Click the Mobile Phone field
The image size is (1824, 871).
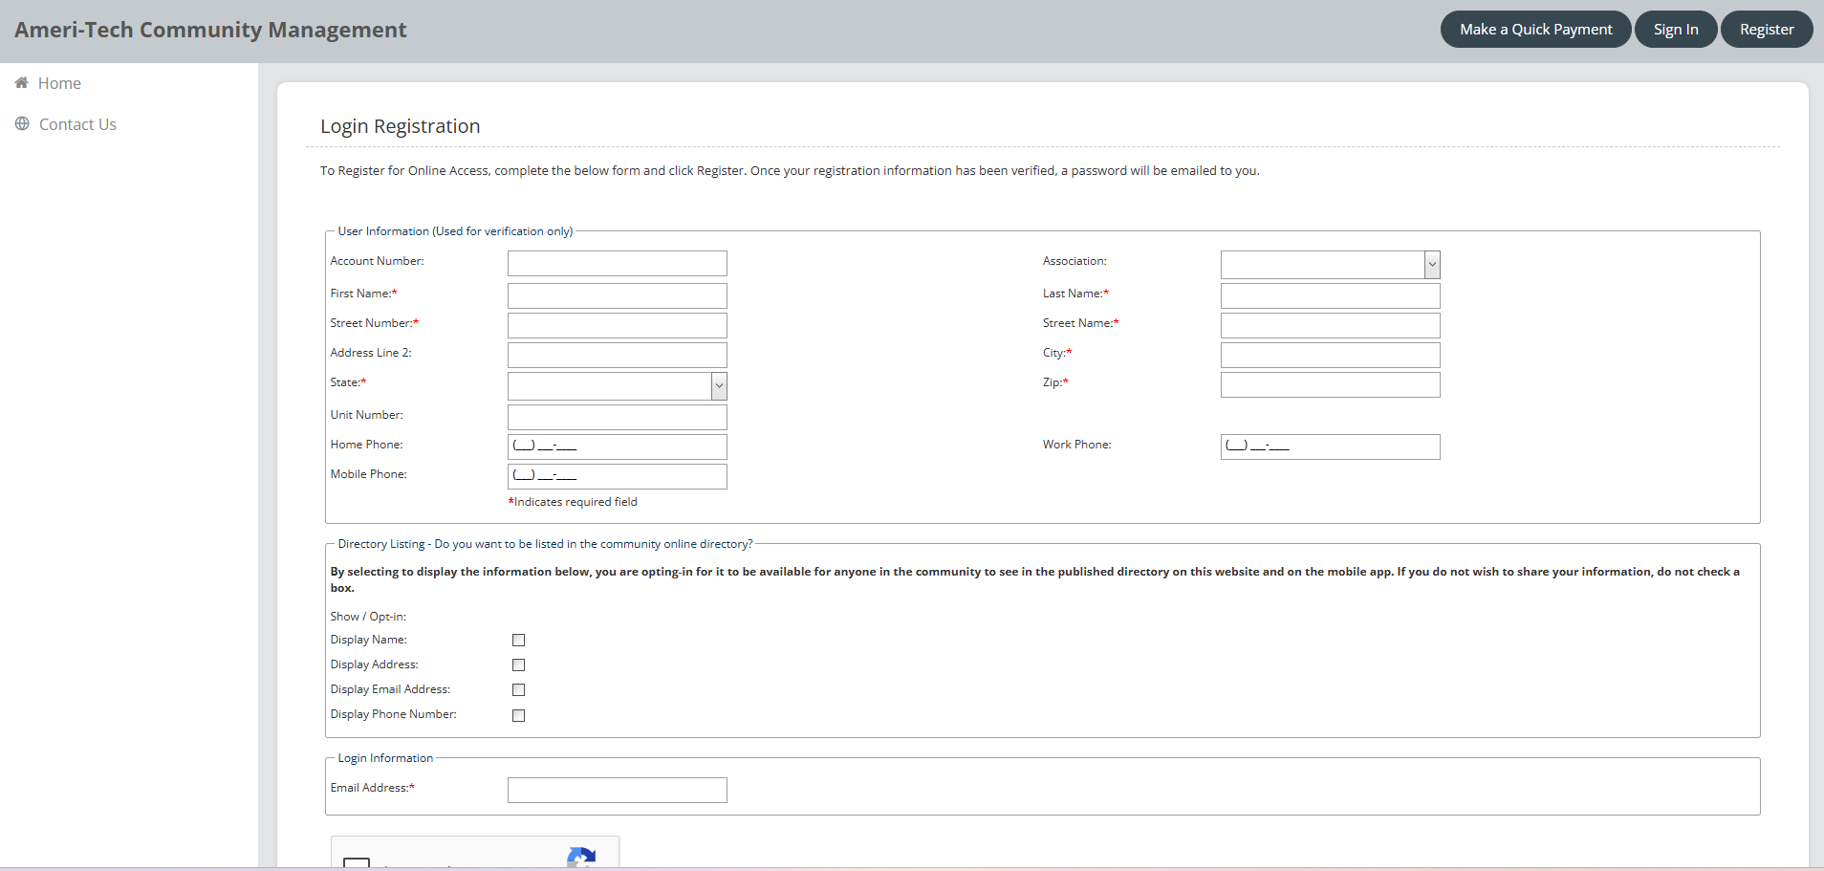pyautogui.click(x=616, y=475)
